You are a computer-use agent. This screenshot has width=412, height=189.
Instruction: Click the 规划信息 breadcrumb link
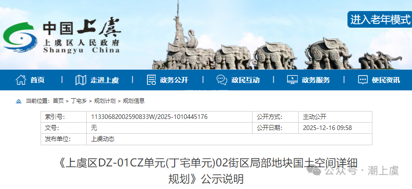(x=133, y=101)
